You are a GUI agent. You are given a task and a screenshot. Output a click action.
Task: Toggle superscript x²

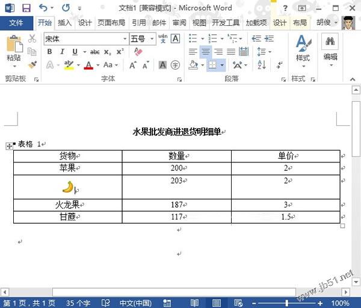[x=120, y=52]
